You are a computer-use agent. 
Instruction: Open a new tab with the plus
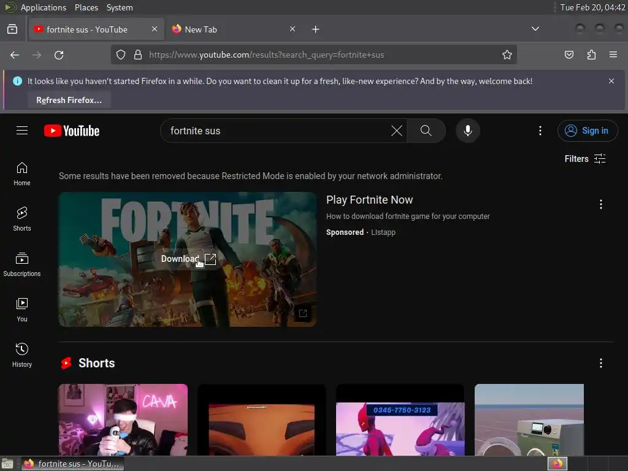coord(316,29)
